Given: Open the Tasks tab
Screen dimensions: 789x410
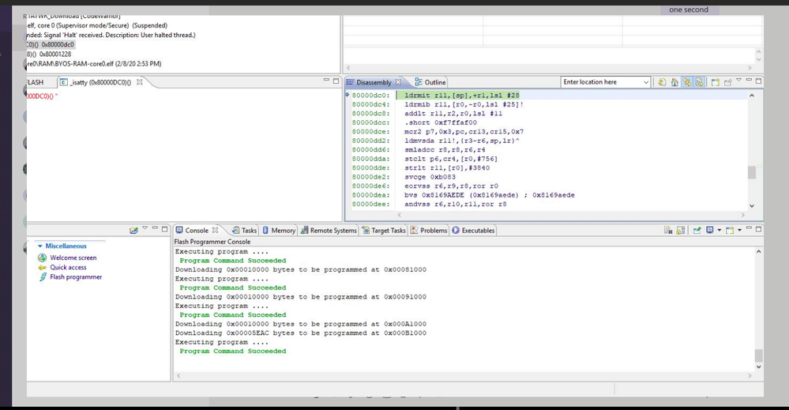Looking at the screenshot, I should pyautogui.click(x=245, y=231).
